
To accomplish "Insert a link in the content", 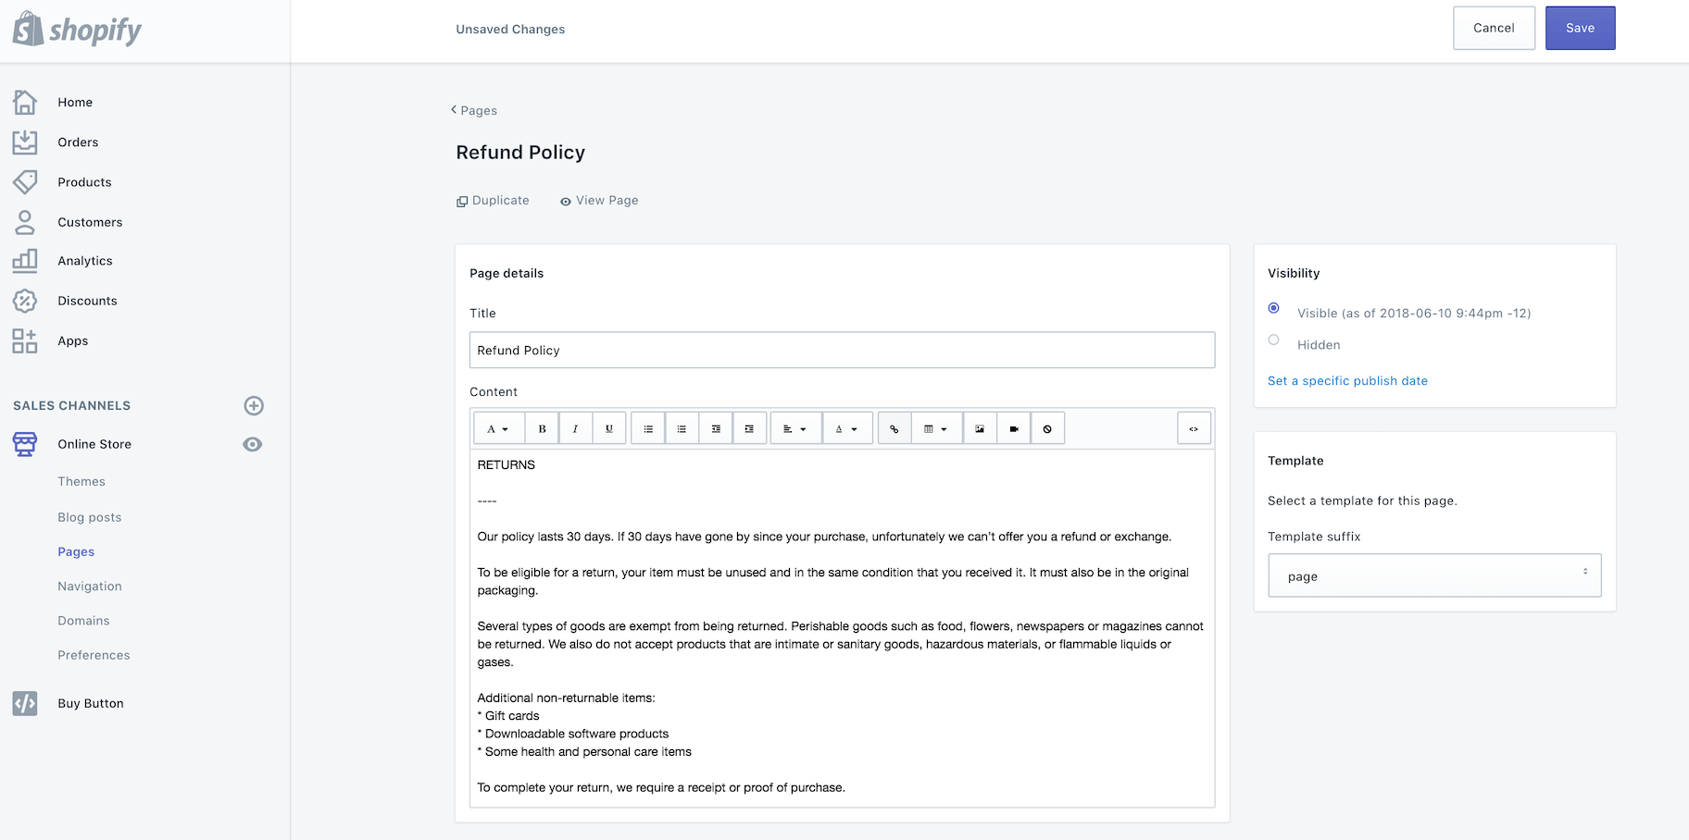I will [894, 429].
